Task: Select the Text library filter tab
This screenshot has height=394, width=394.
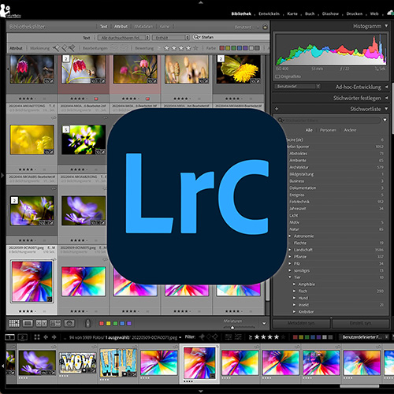Action: click(103, 27)
